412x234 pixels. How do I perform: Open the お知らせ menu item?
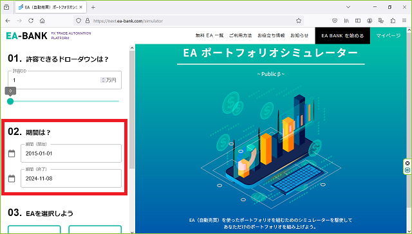299,35
